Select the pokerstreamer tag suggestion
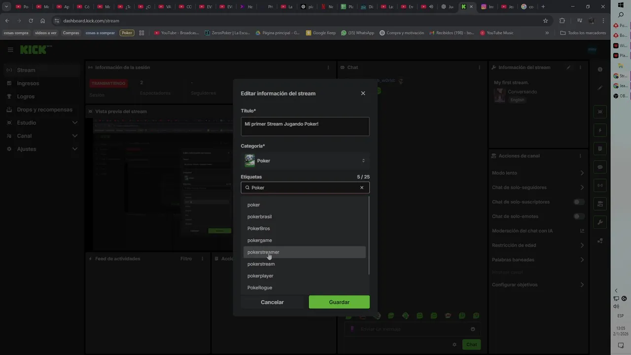 [x=305, y=252]
